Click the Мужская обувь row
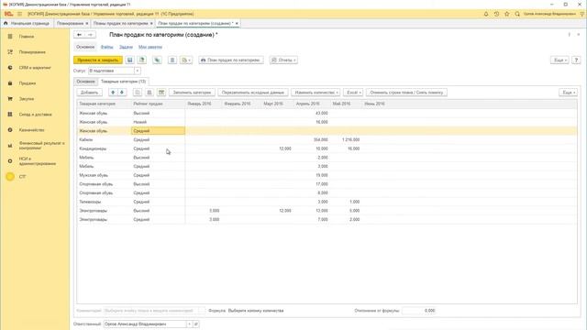Viewport: 587px width, 330px height. (x=327, y=175)
